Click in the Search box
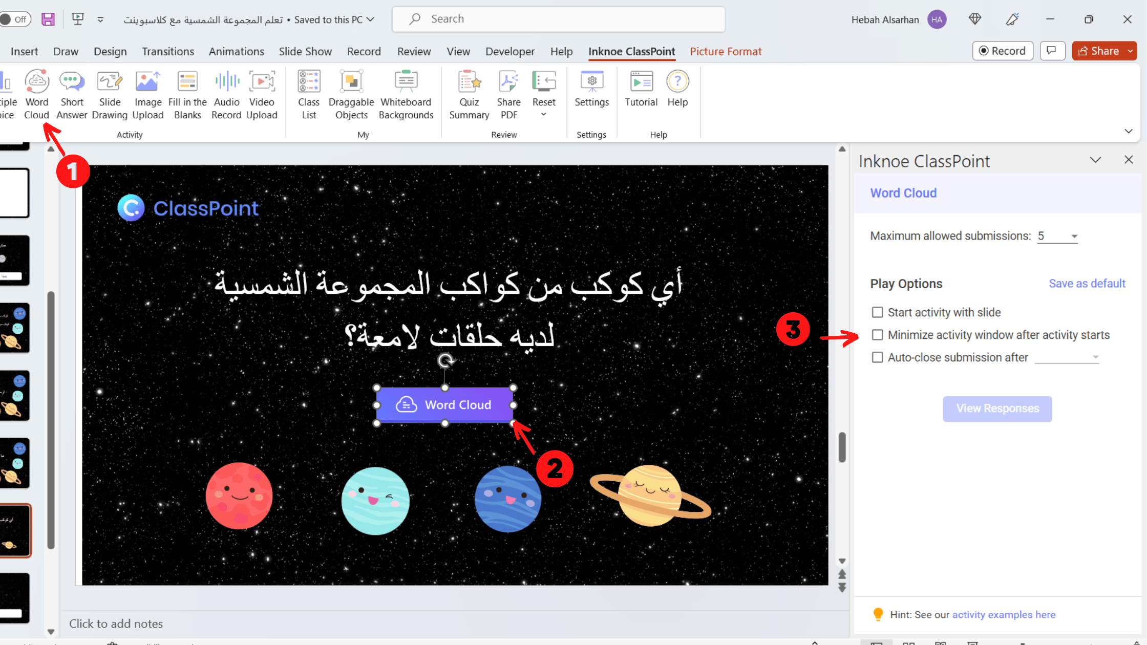Image resolution: width=1147 pixels, height=645 pixels. [x=558, y=19]
